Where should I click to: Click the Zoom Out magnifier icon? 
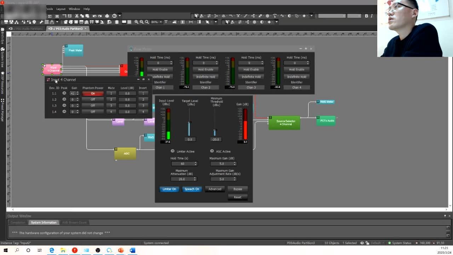click(x=142, y=22)
